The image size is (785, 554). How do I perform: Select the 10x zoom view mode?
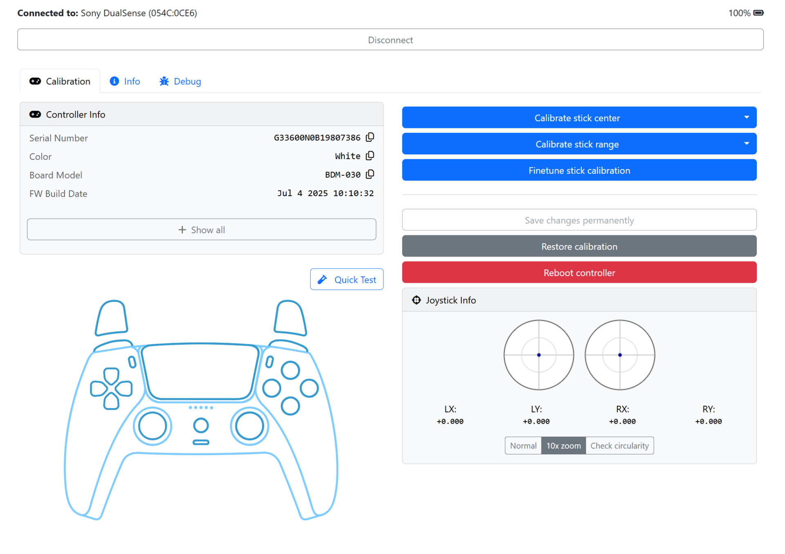(563, 446)
